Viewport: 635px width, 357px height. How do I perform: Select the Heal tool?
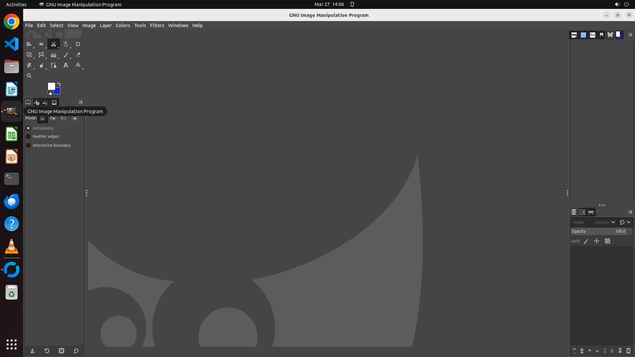click(x=29, y=65)
